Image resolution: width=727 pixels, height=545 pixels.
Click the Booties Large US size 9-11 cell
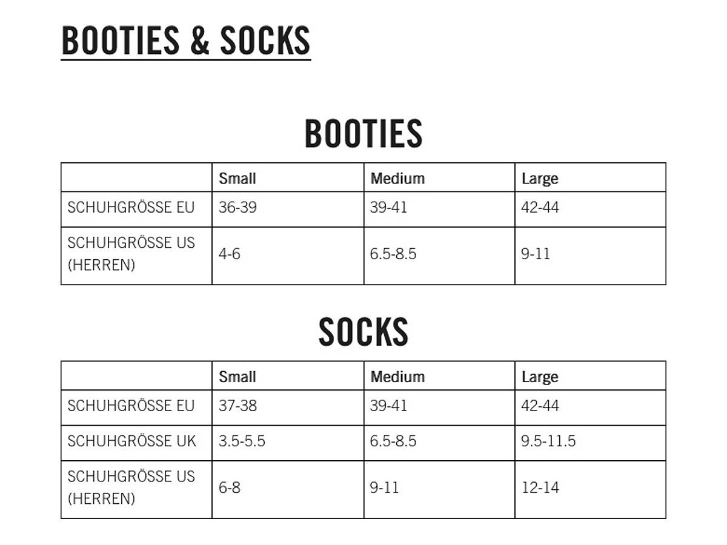536,254
